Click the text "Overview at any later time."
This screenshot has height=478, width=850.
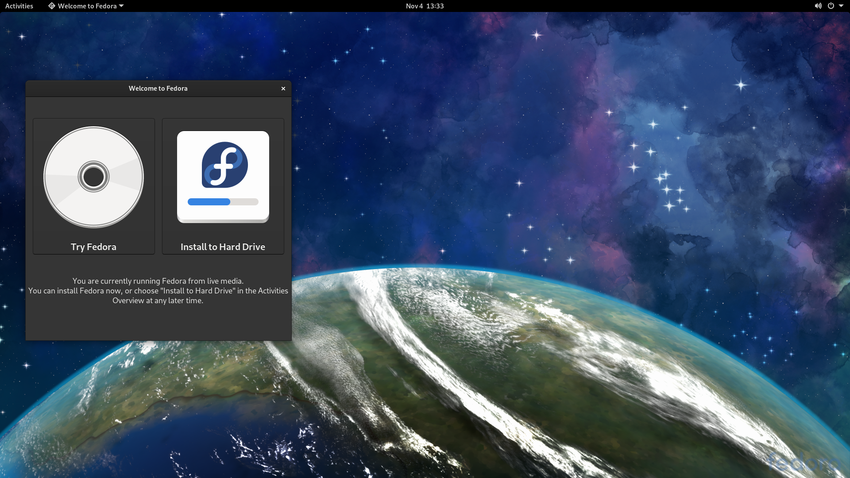click(x=158, y=301)
